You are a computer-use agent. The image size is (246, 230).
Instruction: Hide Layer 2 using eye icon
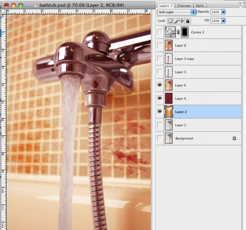(160, 112)
